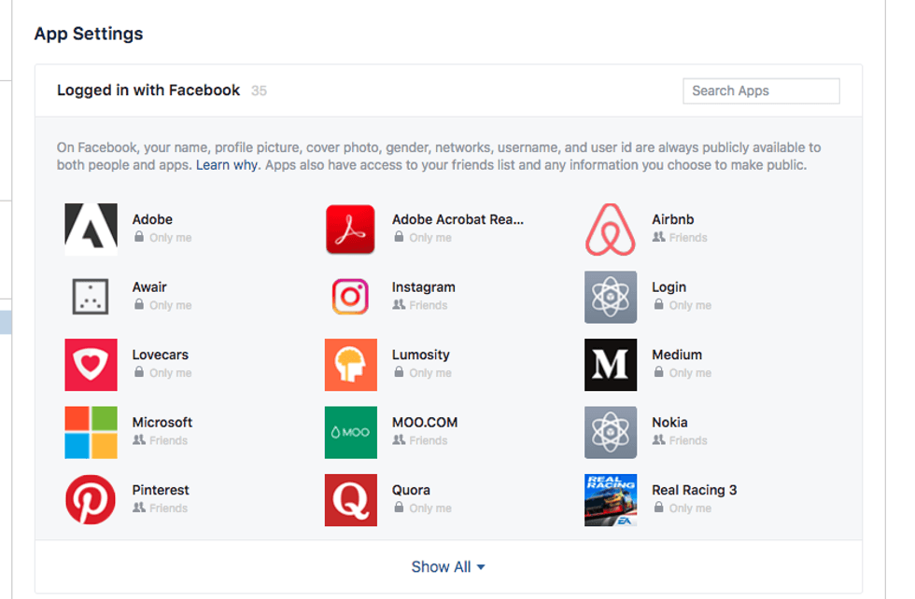
Task: Click the Pinterest app icon
Action: pyautogui.click(x=91, y=500)
